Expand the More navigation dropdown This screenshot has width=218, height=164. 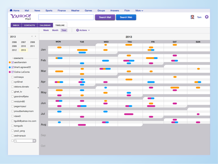point(139,10)
